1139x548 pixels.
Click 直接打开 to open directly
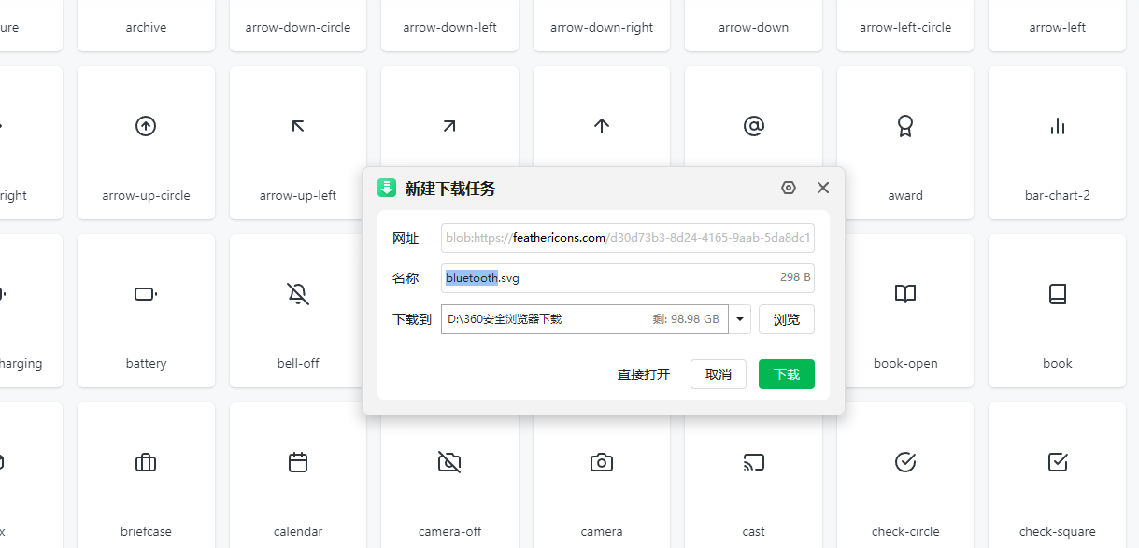(x=643, y=374)
